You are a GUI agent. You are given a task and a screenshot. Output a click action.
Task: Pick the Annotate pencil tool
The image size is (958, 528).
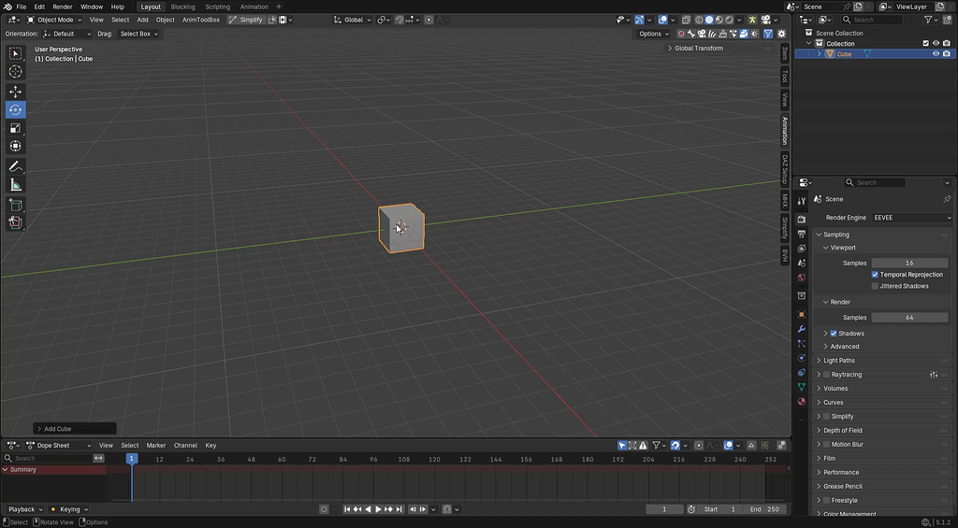click(x=15, y=166)
